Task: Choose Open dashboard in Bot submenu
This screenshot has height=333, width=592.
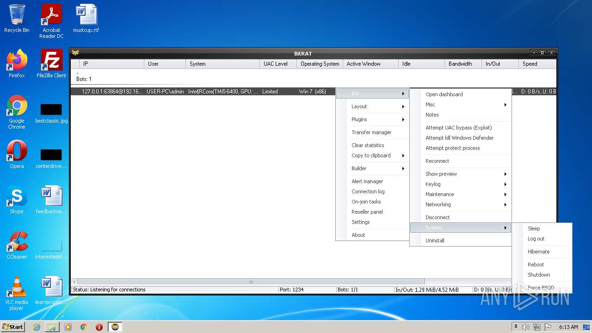Action: (x=461, y=94)
